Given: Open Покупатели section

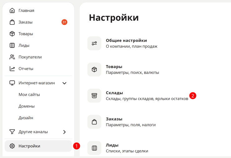Looking at the screenshot, I should click(x=30, y=57).
